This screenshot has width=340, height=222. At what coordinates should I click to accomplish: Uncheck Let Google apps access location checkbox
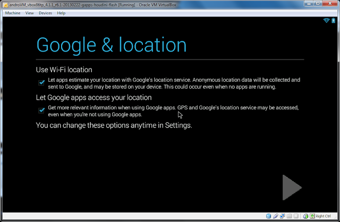pyautogui.click(x=41, y=110)
